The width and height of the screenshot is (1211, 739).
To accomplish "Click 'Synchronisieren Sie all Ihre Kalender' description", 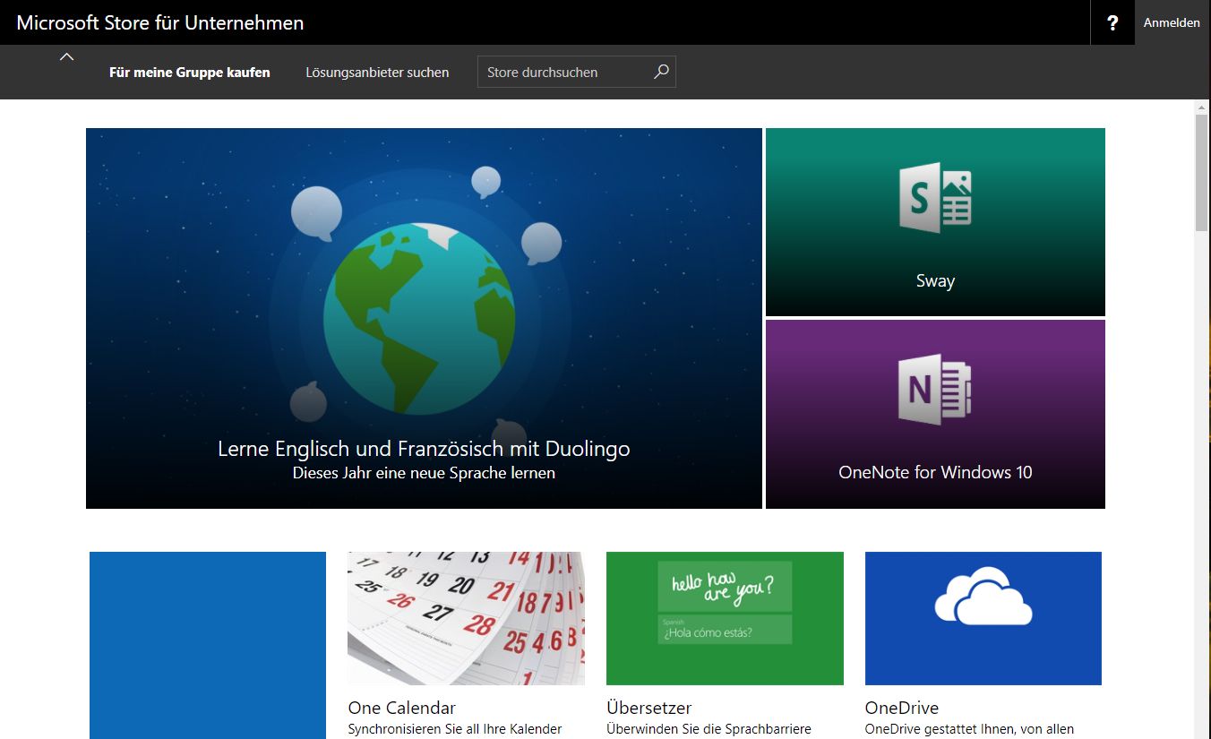I will tap(455, 729).
